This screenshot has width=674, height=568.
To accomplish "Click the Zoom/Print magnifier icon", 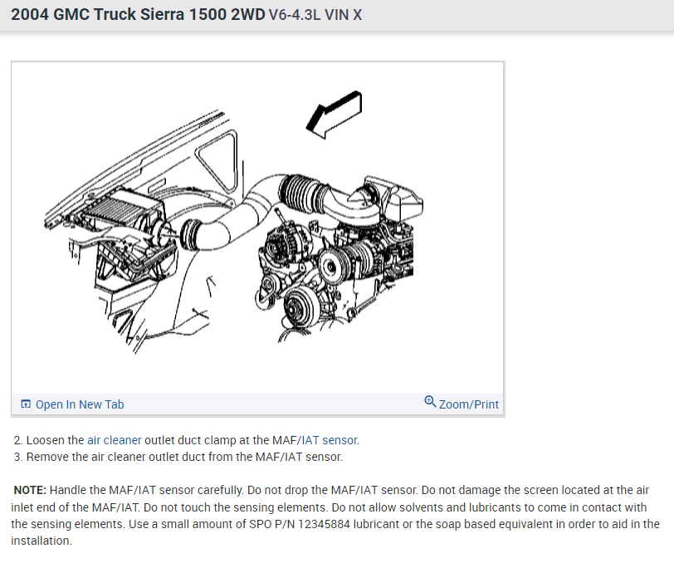I will (x=430, y=402).
